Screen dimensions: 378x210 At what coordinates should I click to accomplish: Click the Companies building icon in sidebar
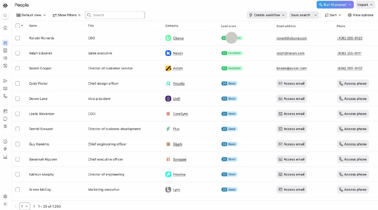click(x=5, y=50)
